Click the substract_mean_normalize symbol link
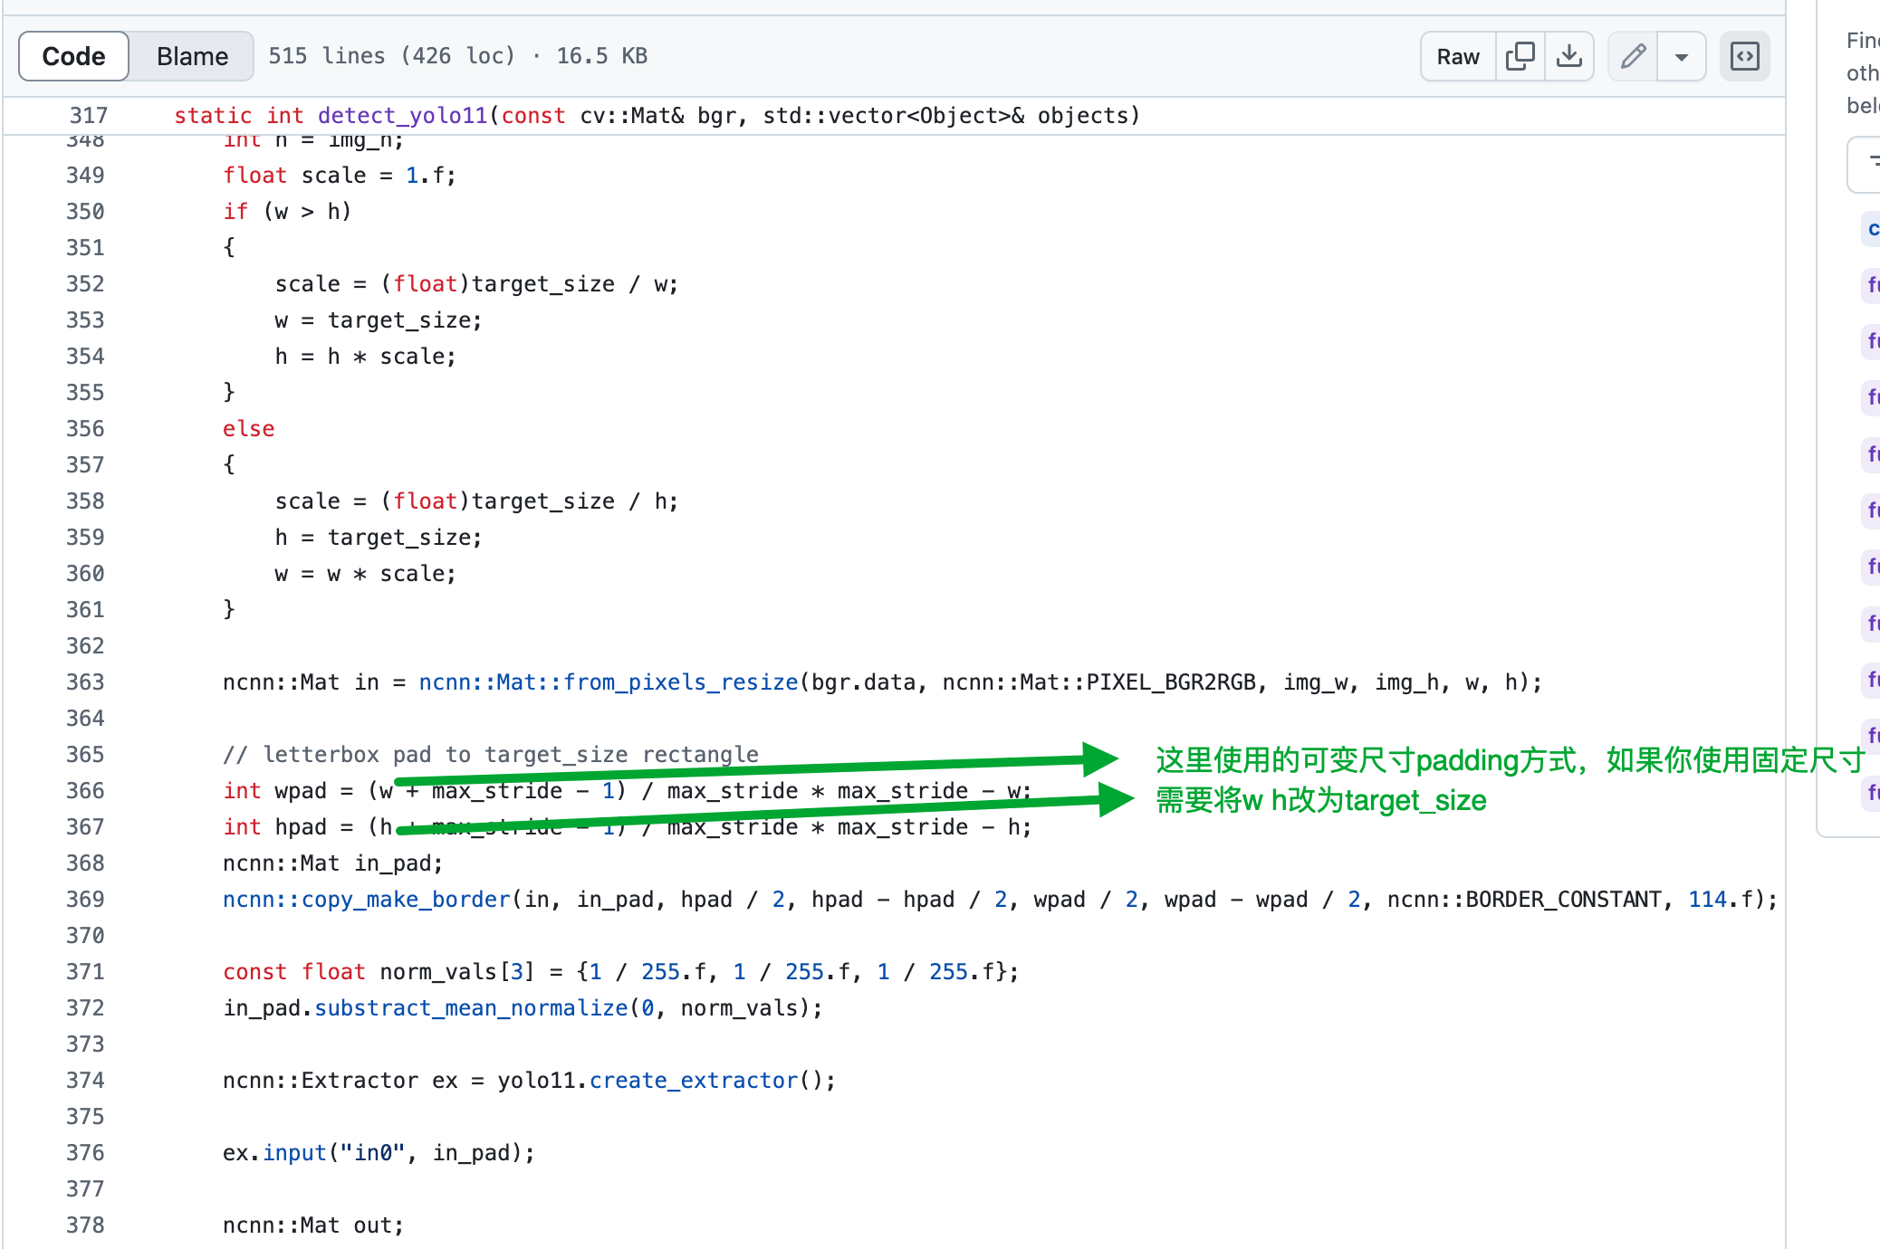 471,1007
